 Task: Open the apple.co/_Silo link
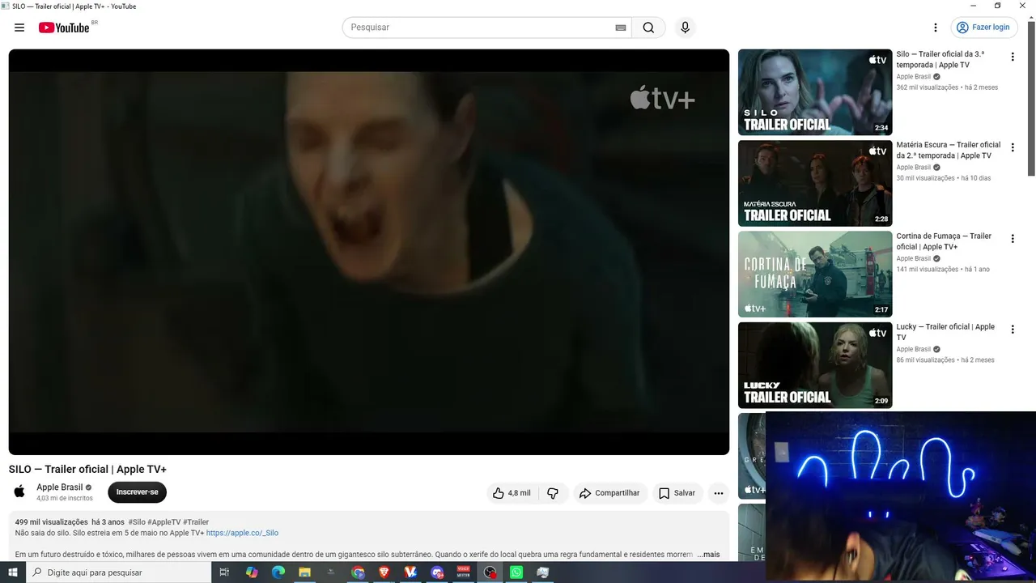pos(242,533)
